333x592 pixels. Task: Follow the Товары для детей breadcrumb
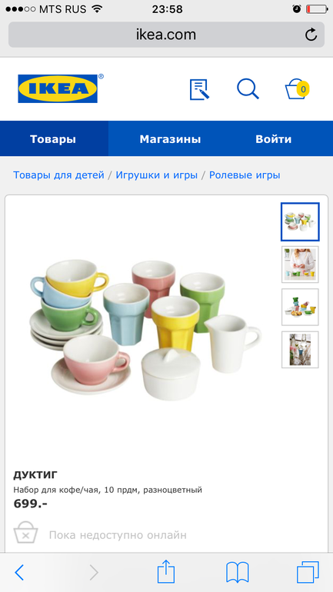[x=58, y=175]
